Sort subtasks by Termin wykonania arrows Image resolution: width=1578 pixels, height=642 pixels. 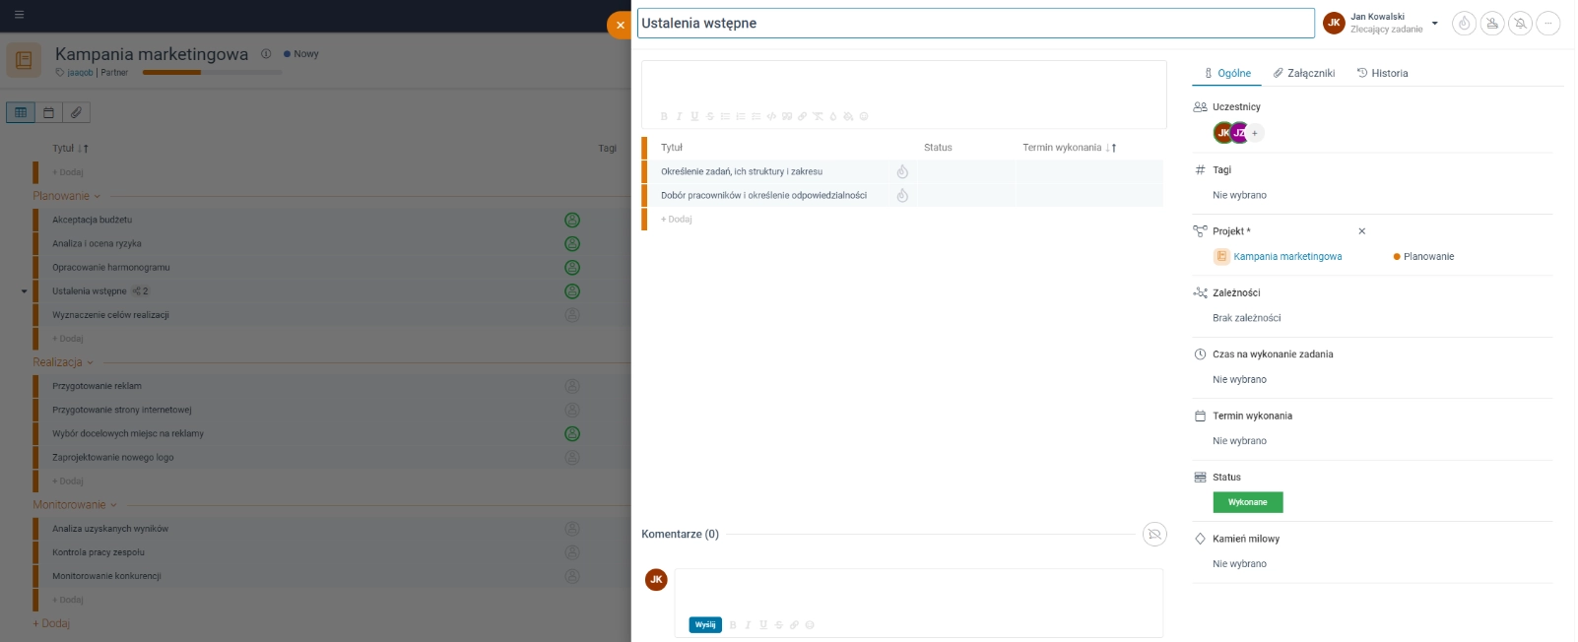1112,148
